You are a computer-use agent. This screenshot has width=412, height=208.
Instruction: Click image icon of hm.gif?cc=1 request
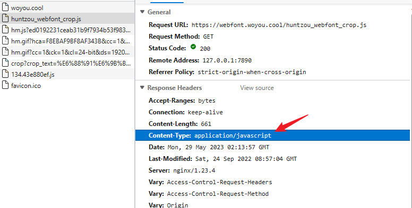tap(5, 52)
